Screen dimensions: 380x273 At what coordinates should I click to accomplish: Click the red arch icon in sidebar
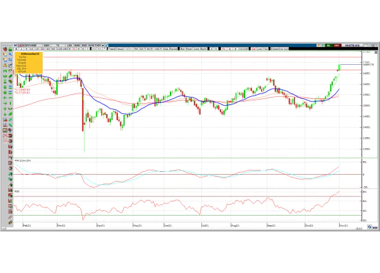tap(5, 141)
